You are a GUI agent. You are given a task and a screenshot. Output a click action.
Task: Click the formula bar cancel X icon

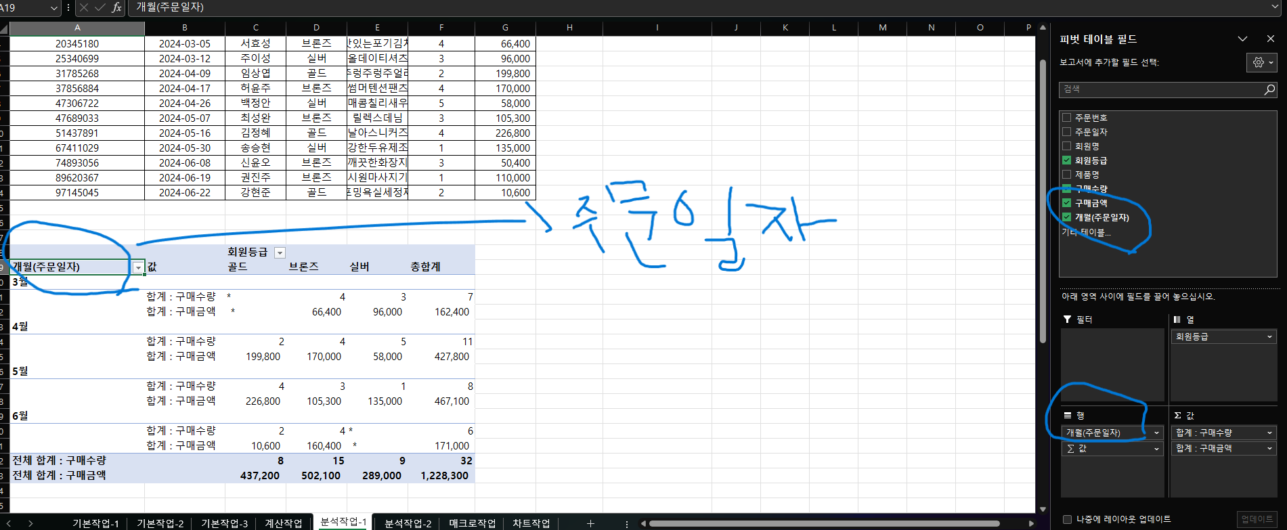tap(84, 7)
